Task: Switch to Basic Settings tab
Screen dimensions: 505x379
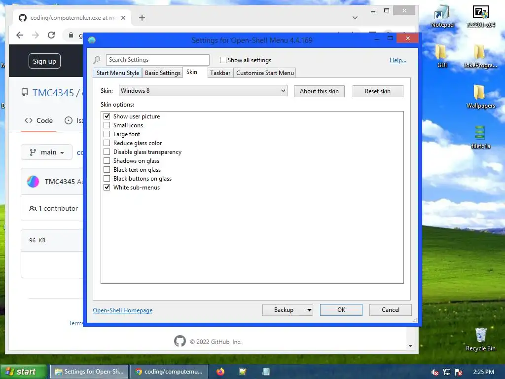Action: pyautogui.click(x=163, y=73)
